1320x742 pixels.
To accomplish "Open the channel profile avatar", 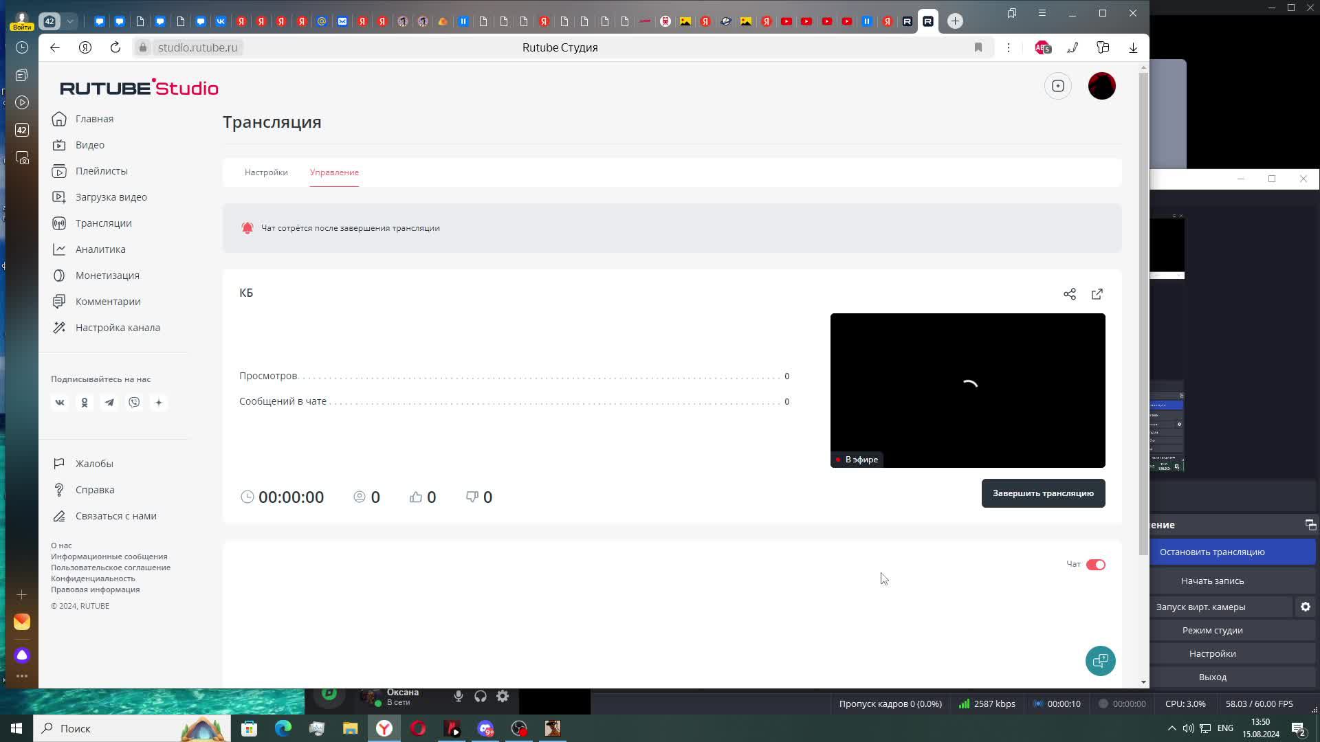I will 1102,86.
